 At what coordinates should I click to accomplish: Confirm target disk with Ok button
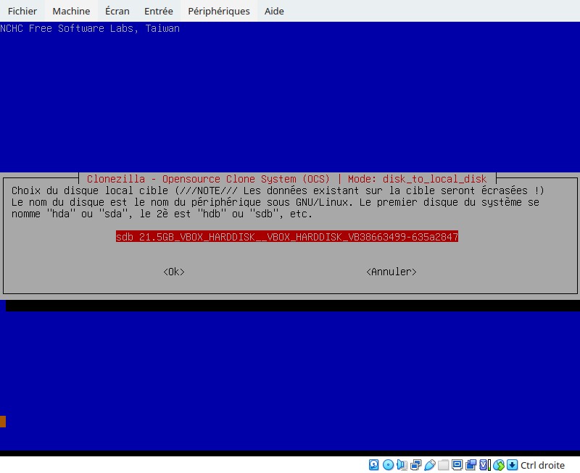174,272
